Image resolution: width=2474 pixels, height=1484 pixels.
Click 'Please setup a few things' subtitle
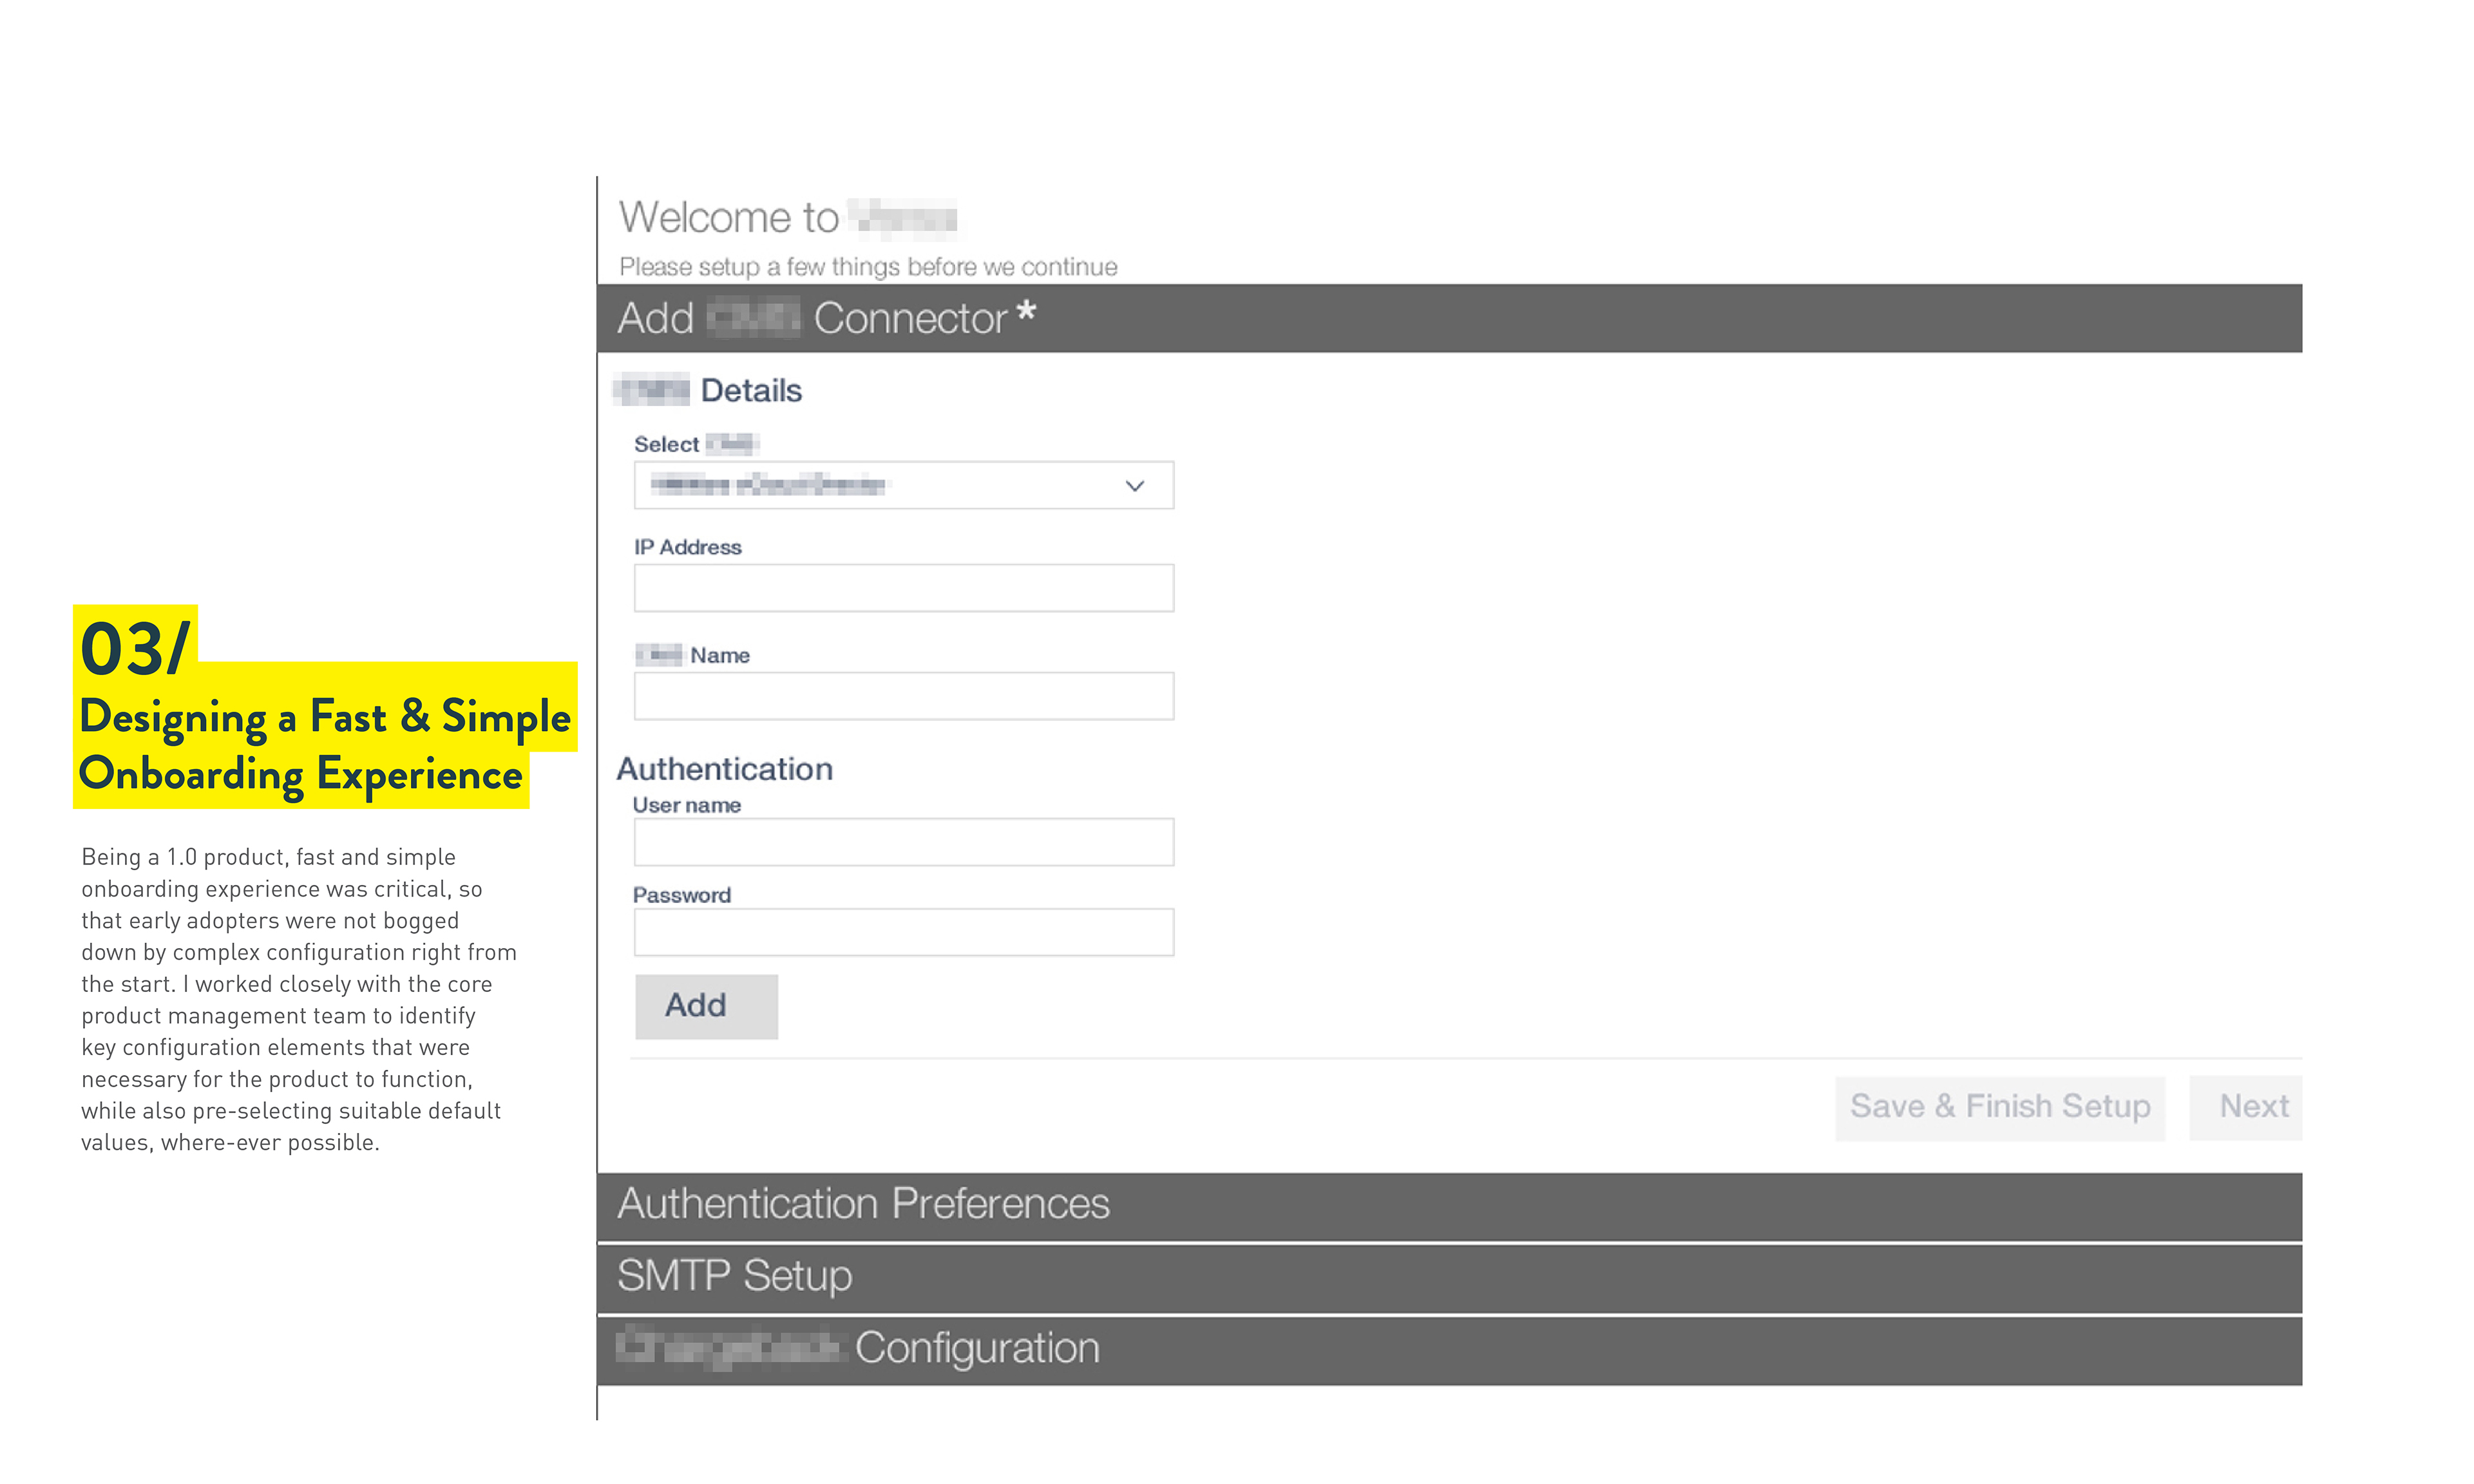(867, 267)
